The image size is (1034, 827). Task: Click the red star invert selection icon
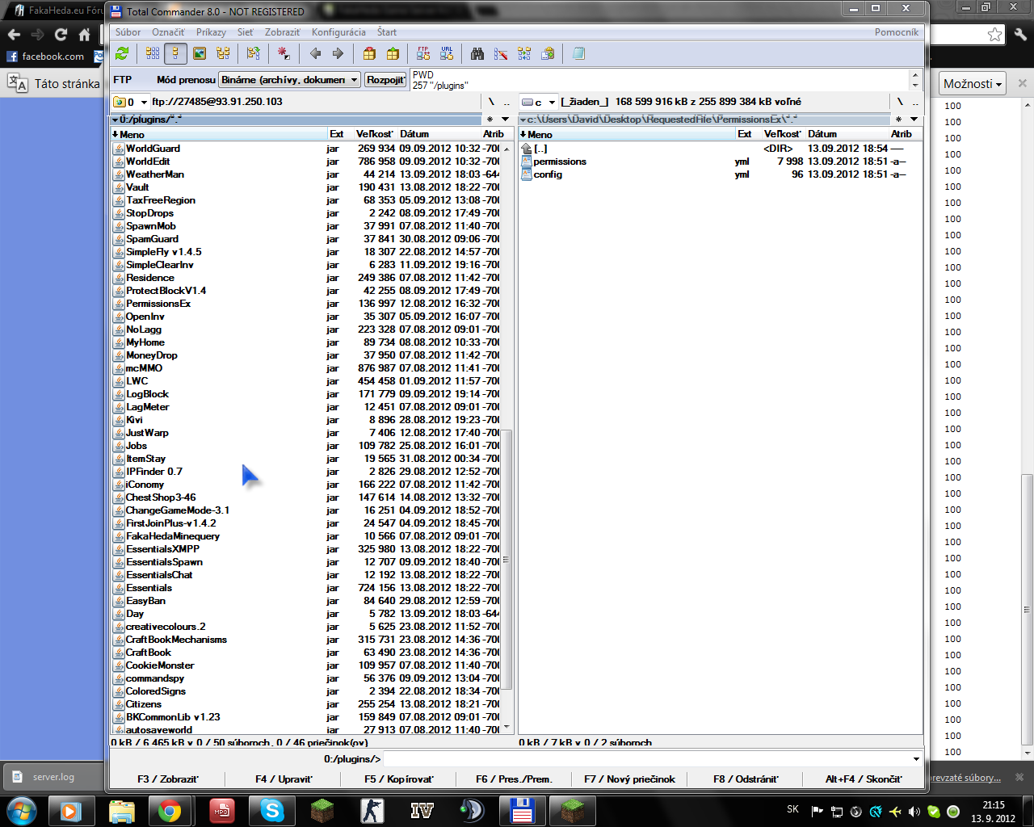coord(284,54)
